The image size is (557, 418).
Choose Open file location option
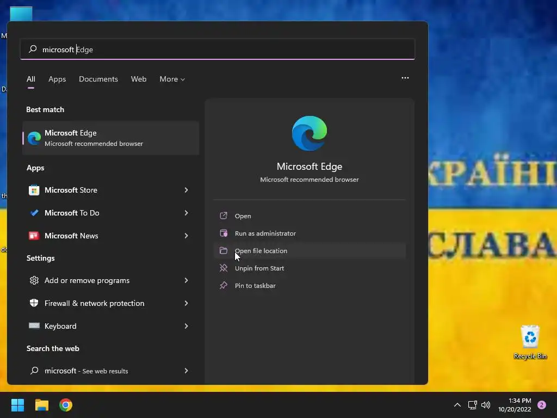point(310,250)
